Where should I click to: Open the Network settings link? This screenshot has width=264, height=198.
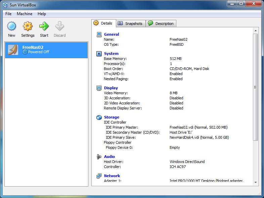coord(112,176)
